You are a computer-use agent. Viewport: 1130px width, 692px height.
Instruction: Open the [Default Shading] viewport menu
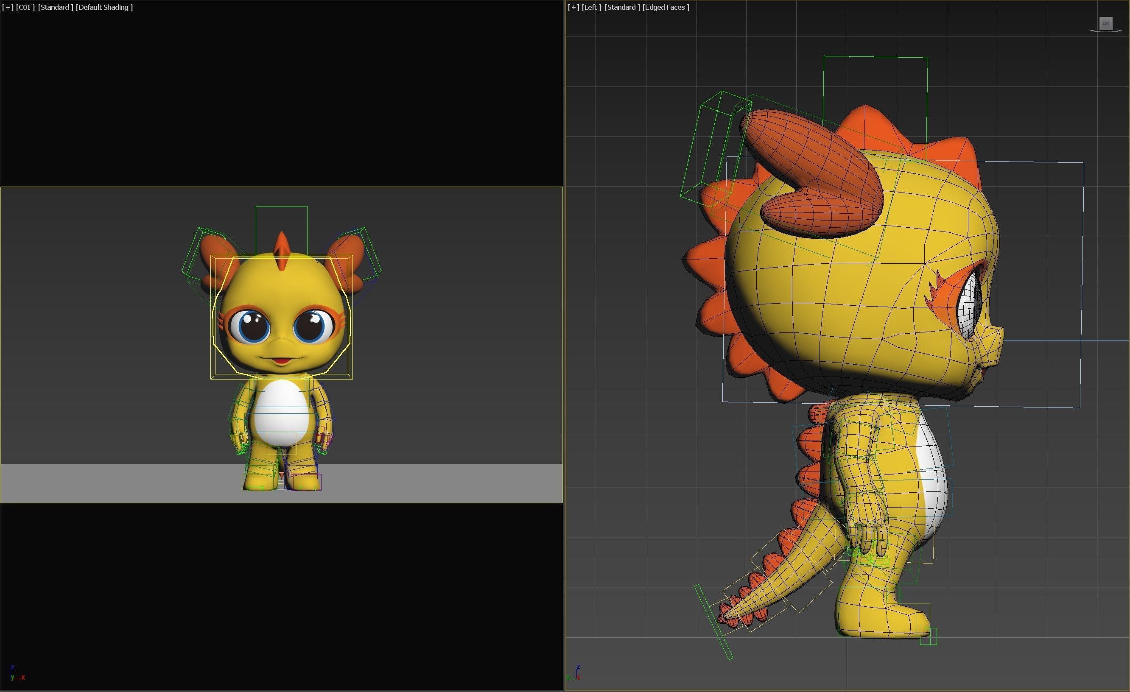105,7
